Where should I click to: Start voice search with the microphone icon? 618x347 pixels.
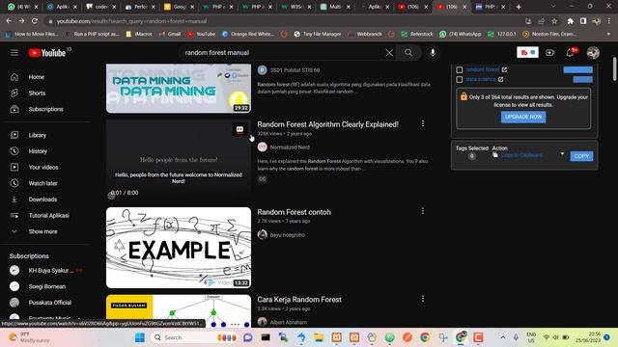pyautogui.click(x=433, y=53)
